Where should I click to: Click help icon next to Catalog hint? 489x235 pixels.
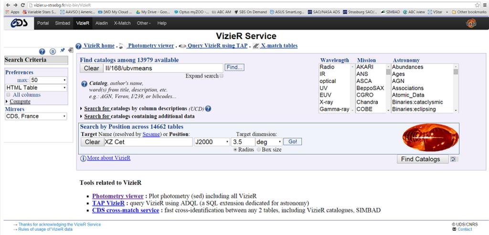point(84,84)
